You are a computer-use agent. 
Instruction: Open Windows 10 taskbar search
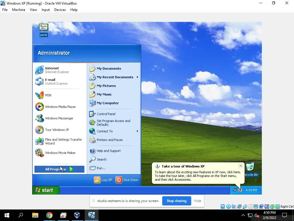click(x=21, y=215)
